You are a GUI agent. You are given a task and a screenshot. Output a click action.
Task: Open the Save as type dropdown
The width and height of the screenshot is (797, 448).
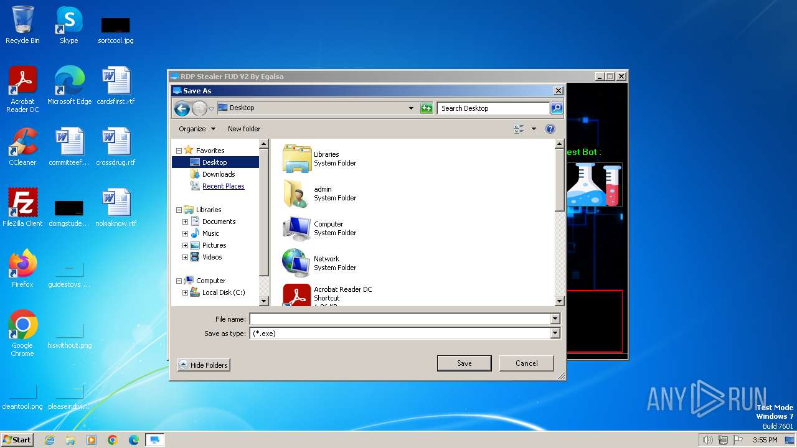pyautogui.click(x=555, y=334)
